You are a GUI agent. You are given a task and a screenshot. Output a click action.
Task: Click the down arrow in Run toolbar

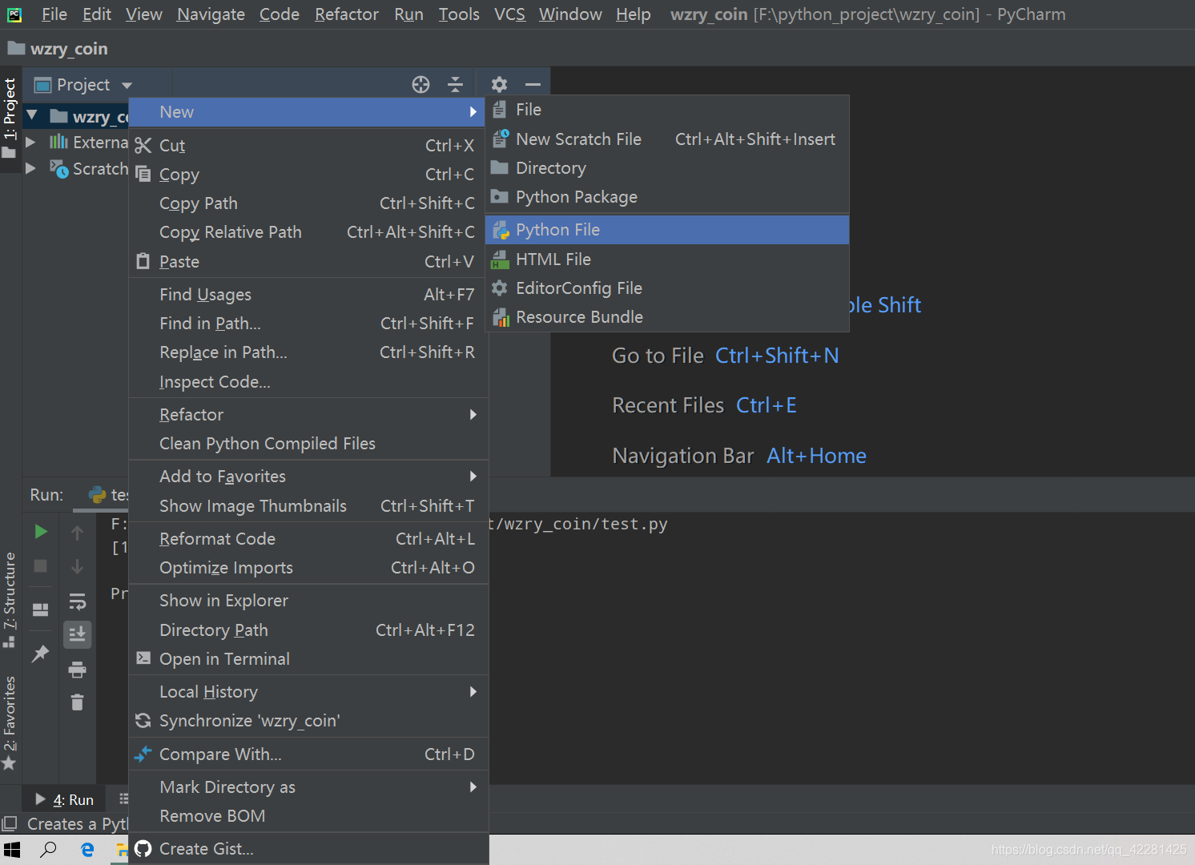click(77, 566)
